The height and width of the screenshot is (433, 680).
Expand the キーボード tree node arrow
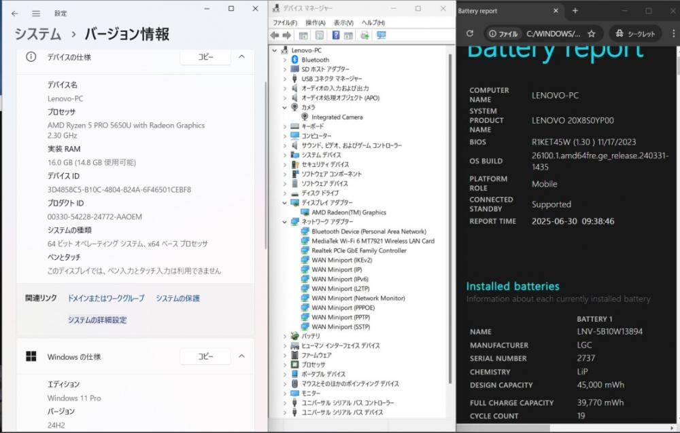284,126
